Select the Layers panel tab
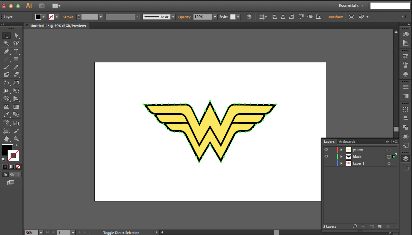 (x=329, y=141)
